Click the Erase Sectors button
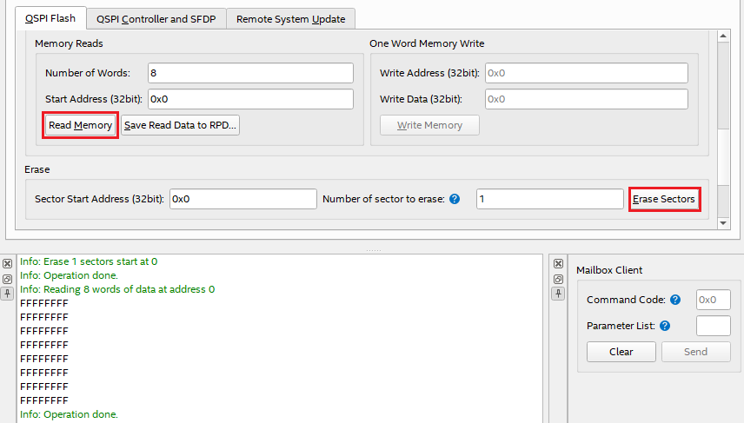 click(x=664, y=200)
